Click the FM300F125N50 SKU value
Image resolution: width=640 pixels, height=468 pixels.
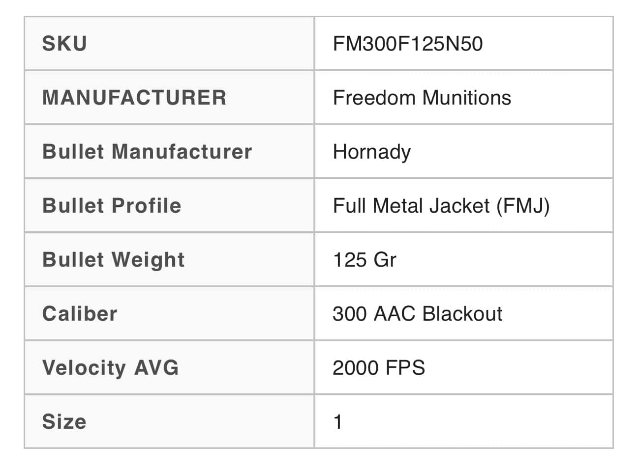pos(408,44)
